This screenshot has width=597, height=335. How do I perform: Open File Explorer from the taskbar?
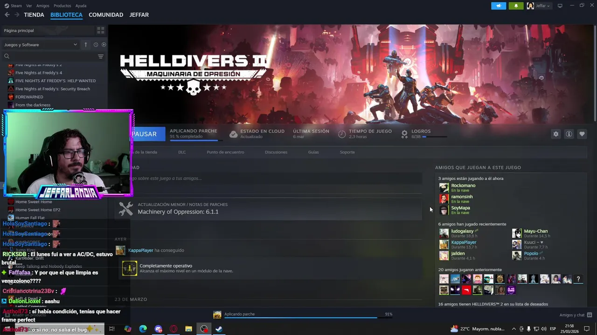(x=188, y=329)
